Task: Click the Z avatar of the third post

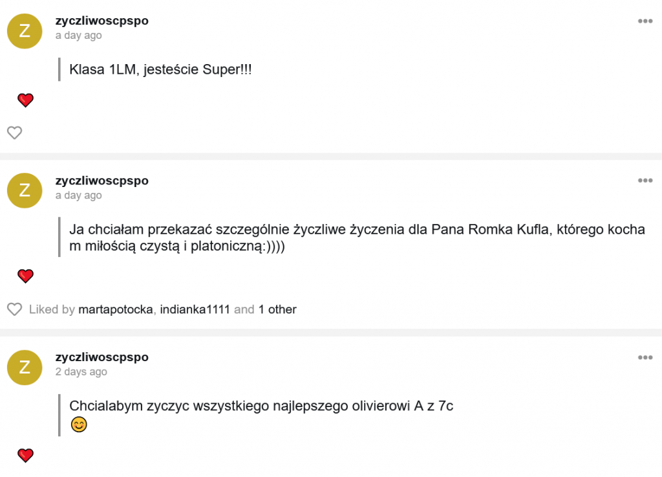Action: pyautogui.click(x=25, y=367)
